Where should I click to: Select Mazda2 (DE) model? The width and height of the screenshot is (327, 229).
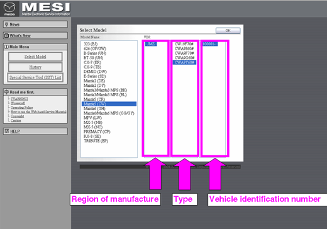pyautogui.click(x=94, y=81)
